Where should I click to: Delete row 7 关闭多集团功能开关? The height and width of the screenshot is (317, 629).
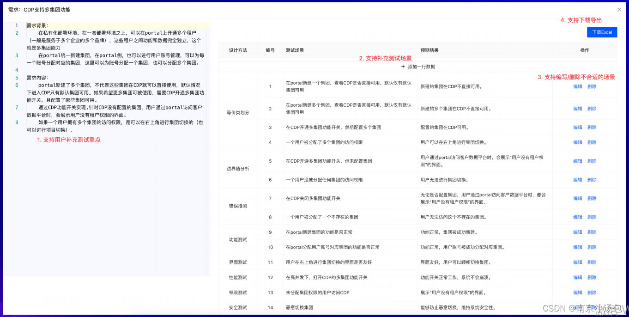(x=592, y=198)
